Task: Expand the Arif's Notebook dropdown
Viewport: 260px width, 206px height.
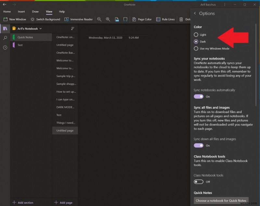Action: coord(40,29)
